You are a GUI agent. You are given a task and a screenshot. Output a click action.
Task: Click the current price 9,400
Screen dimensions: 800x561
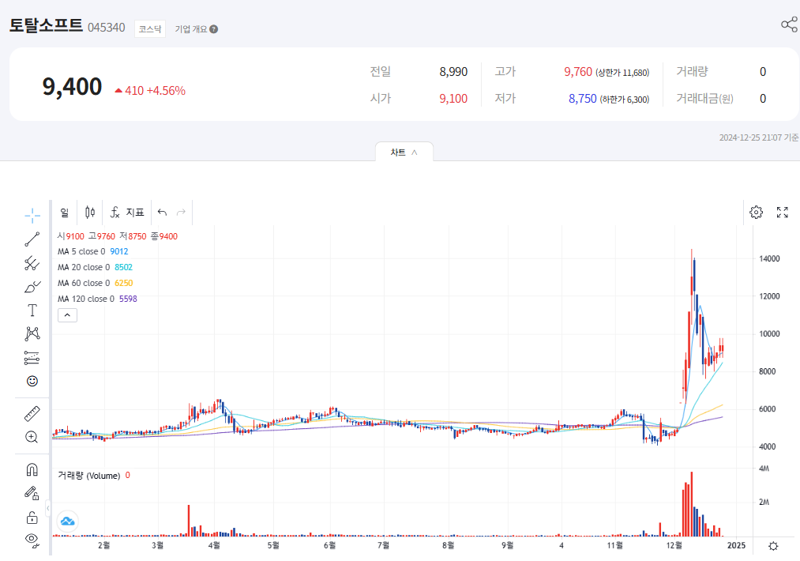click(72, 87)
